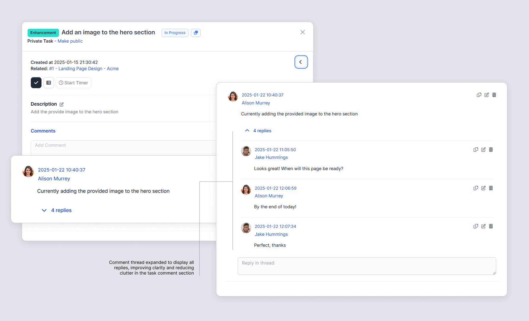Edit Jake Hummings' 12:07:34 reply

pyautogui.click(x=483, y=226)
